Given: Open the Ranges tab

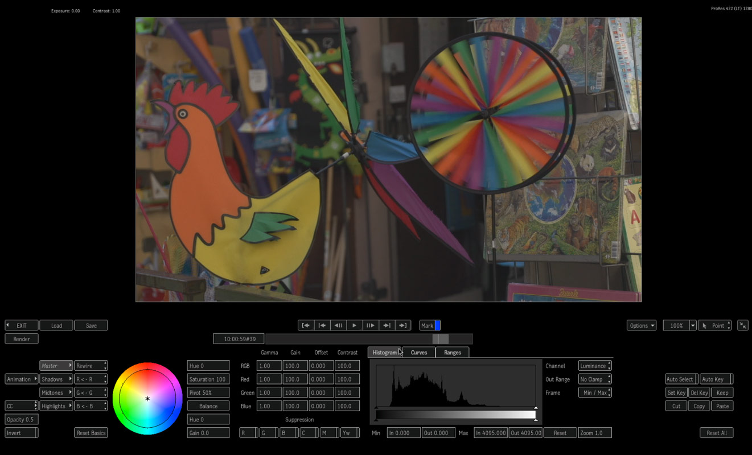Looking at the screenshot, I should tap(453, 353).
